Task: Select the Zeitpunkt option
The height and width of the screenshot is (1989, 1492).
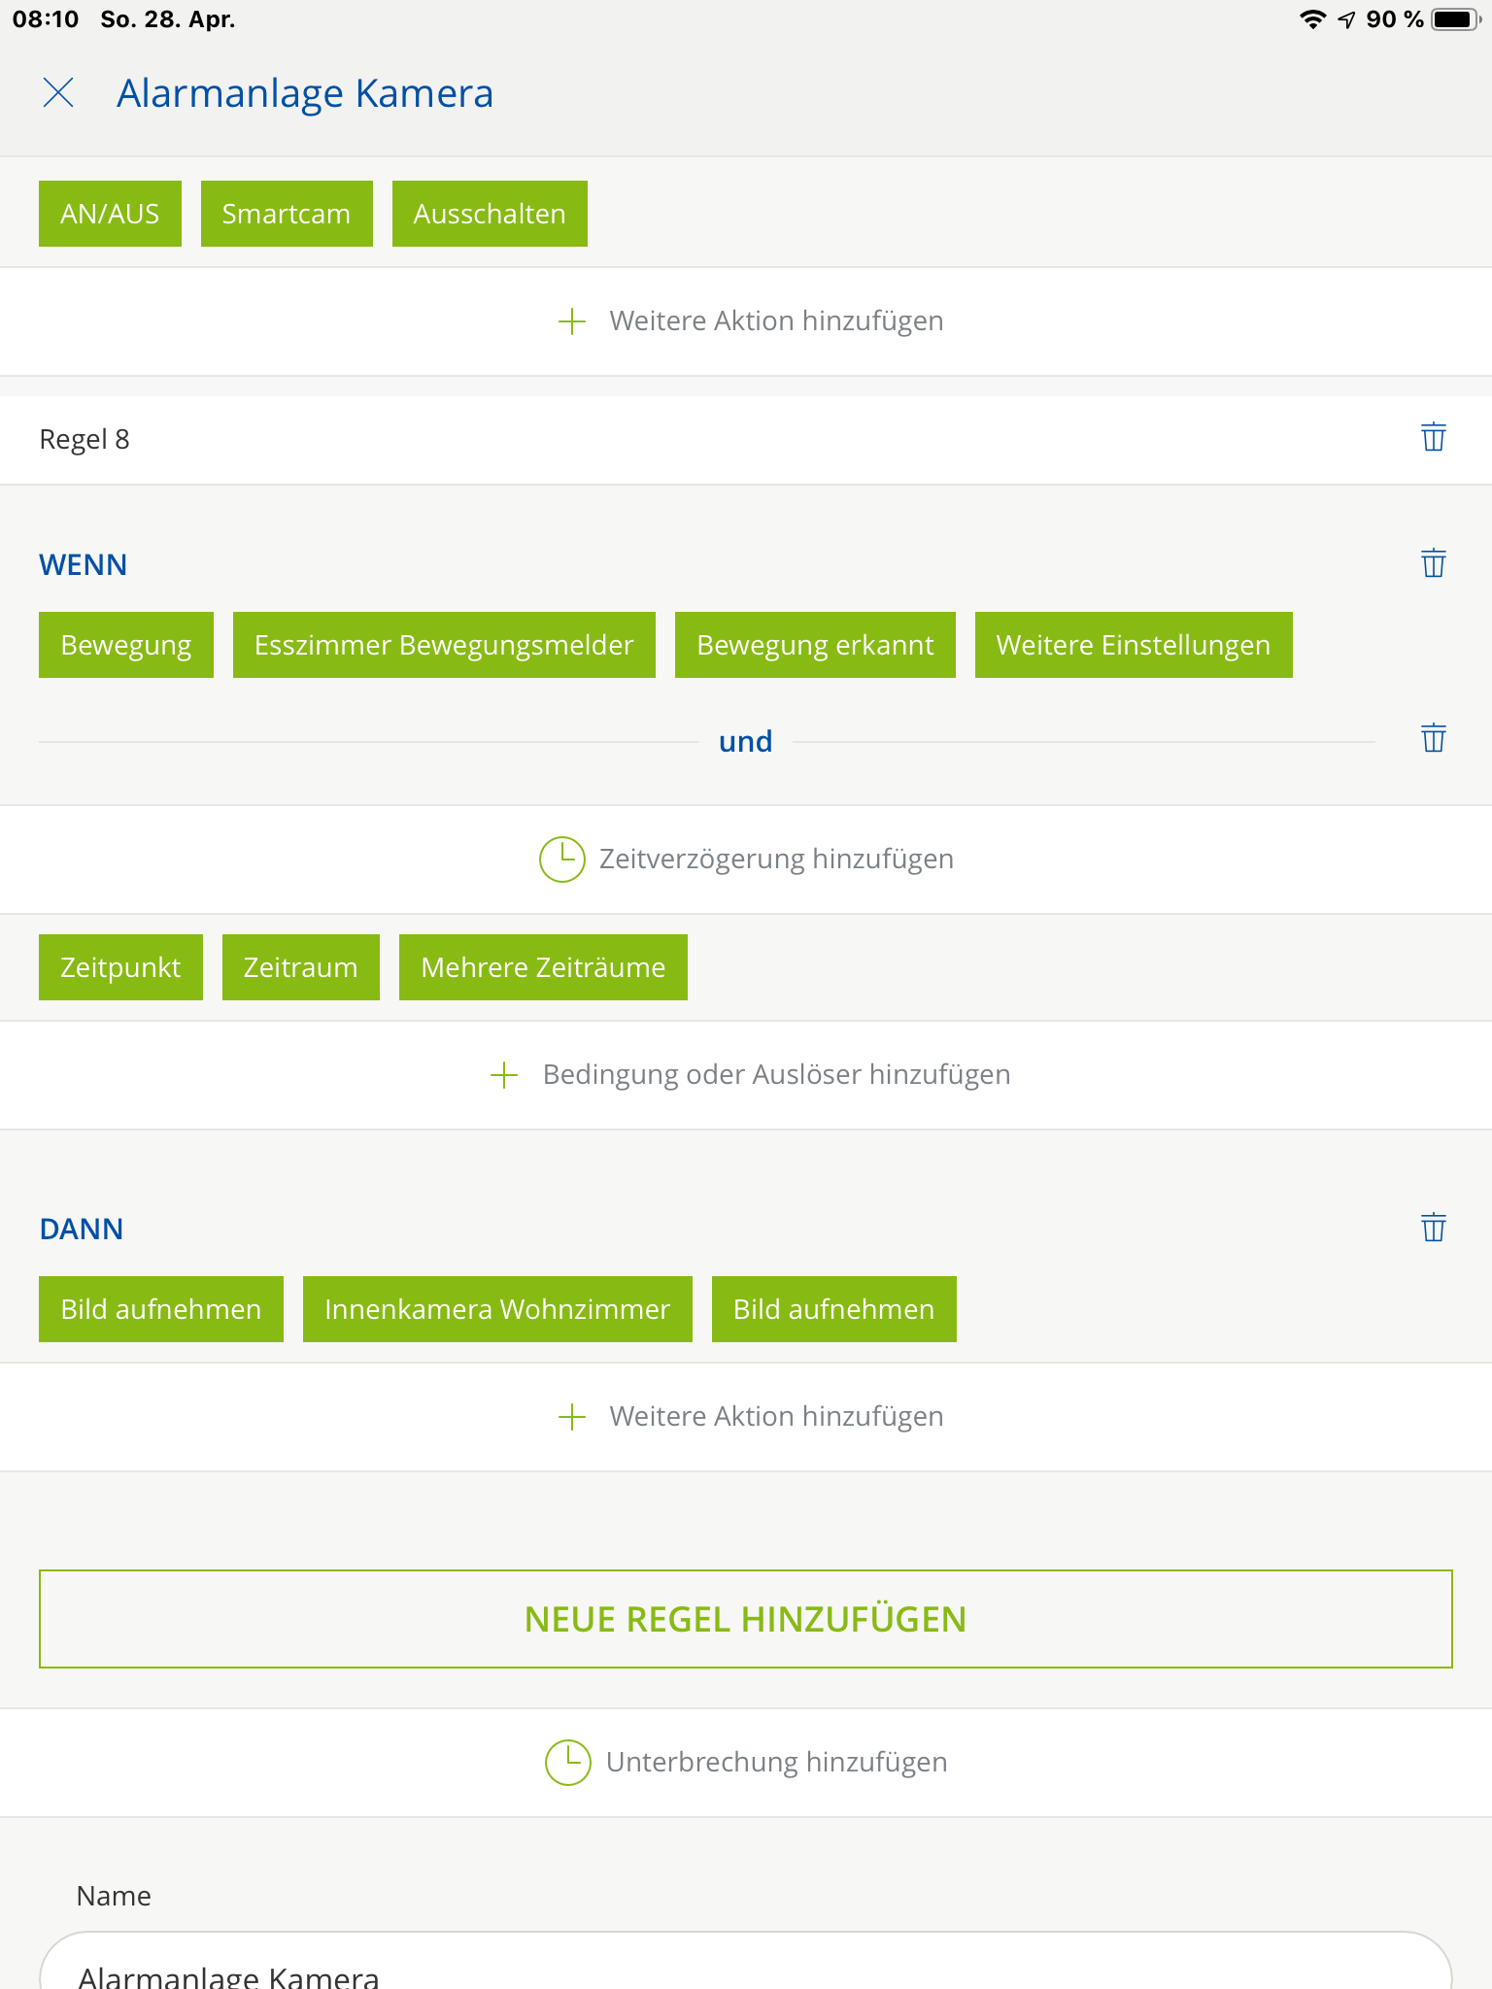Action: [120, 967]
